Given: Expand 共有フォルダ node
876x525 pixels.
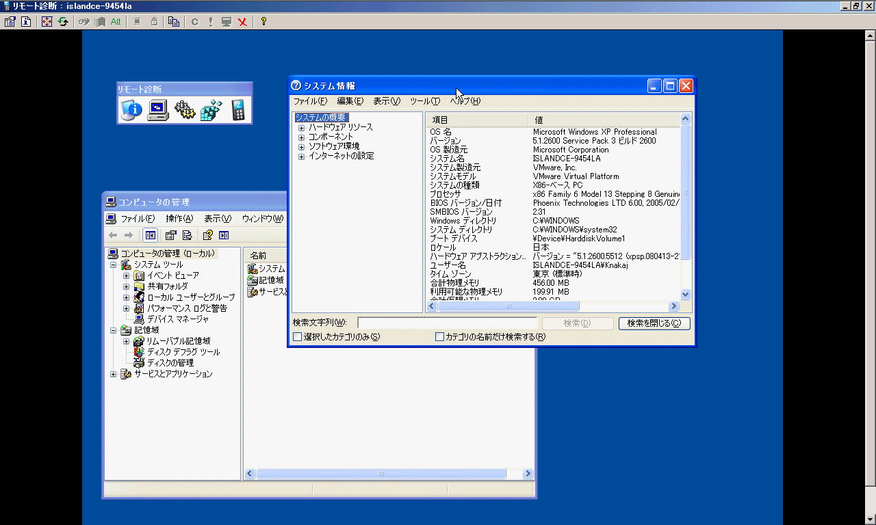Looking at the screenshot, I should click(x=126, y=286).
